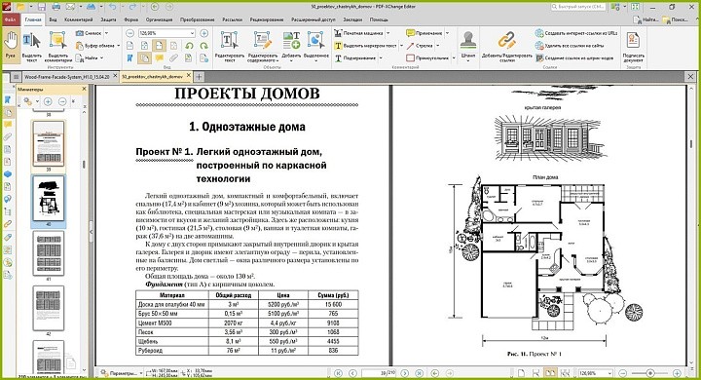Select page 41 thumbnail in Миниатюры panel
The image size is (701, 380).
[x=49, y=253]
